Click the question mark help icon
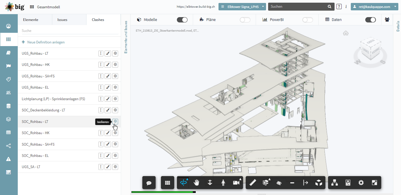Screen dimensions: 401x195 coord(339,6)
